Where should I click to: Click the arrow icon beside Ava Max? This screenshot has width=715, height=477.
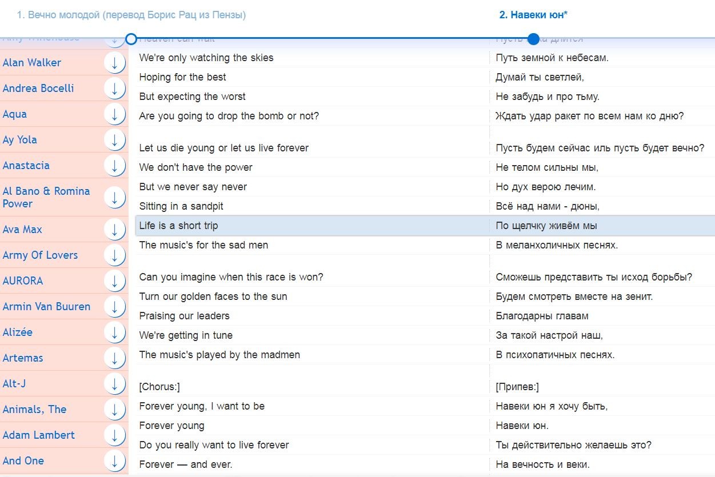coord(115,230)
